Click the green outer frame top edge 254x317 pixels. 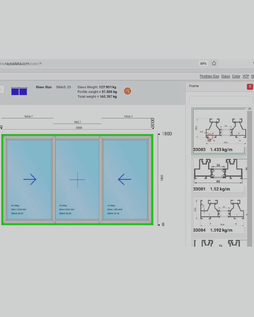point(77,135)
